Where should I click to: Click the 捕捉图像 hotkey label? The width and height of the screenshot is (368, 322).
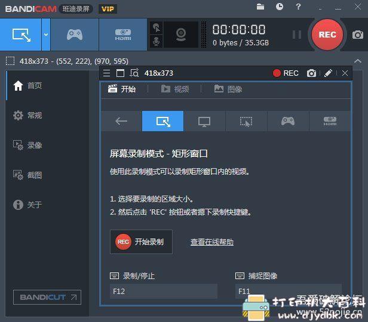click(x=263, y=276)
